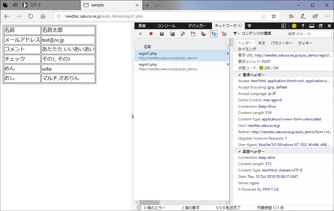Switch to the デバッガー tab

(197, 26)
